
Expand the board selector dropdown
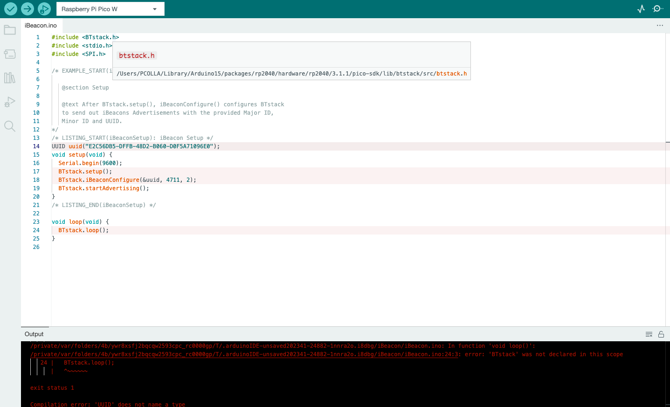[x=155, y=8]
